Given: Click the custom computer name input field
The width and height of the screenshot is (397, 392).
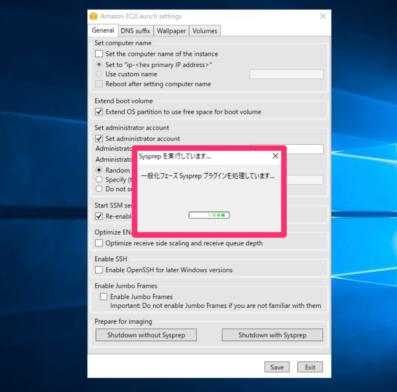Looking at the screenshot, I should [287, 74].
